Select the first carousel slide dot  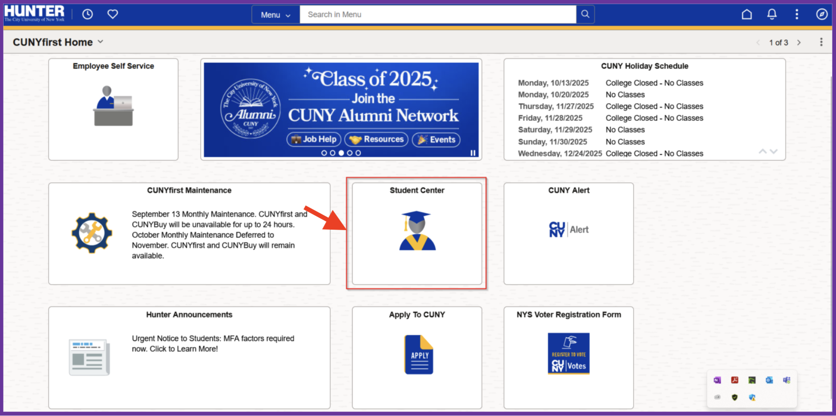tap(324, 153)
